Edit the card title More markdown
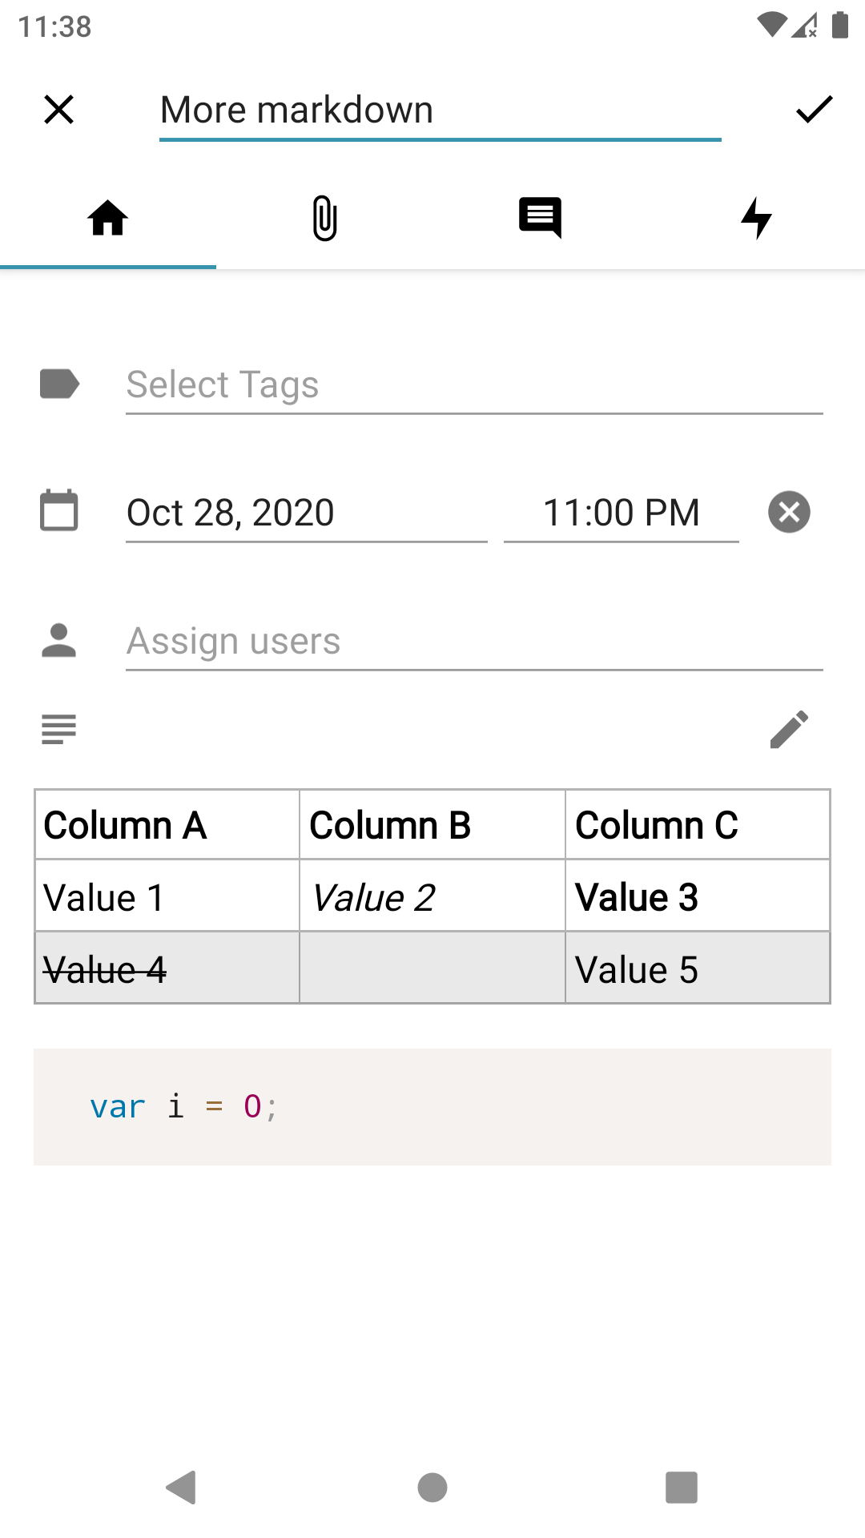 click(x=441, y=111)
